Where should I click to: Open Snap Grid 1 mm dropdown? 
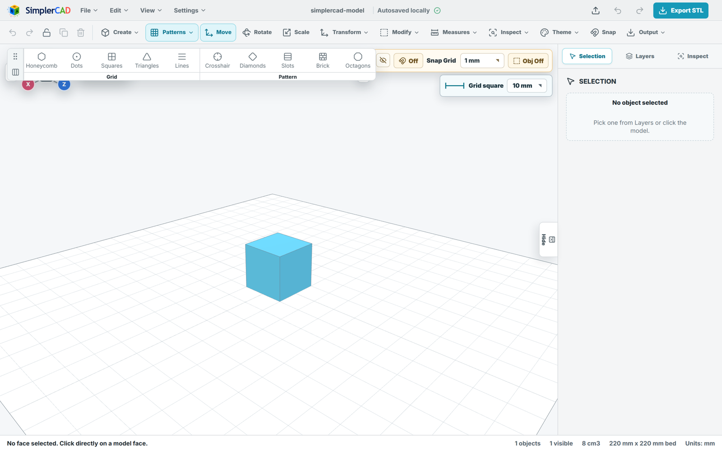(x=482, y=61)
